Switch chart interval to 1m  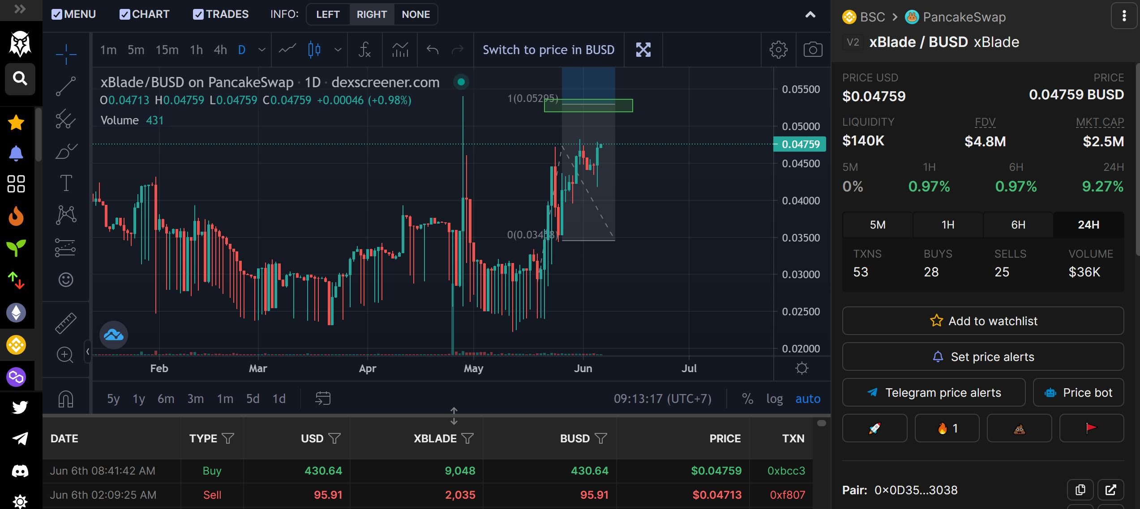coord(108,50)
